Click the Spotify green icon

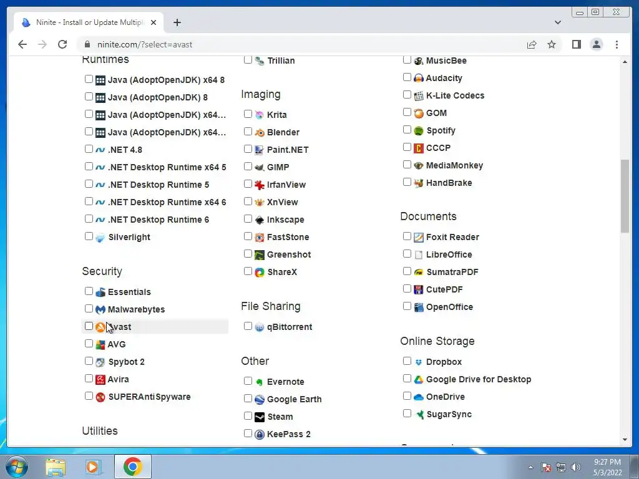coord(419,131)
